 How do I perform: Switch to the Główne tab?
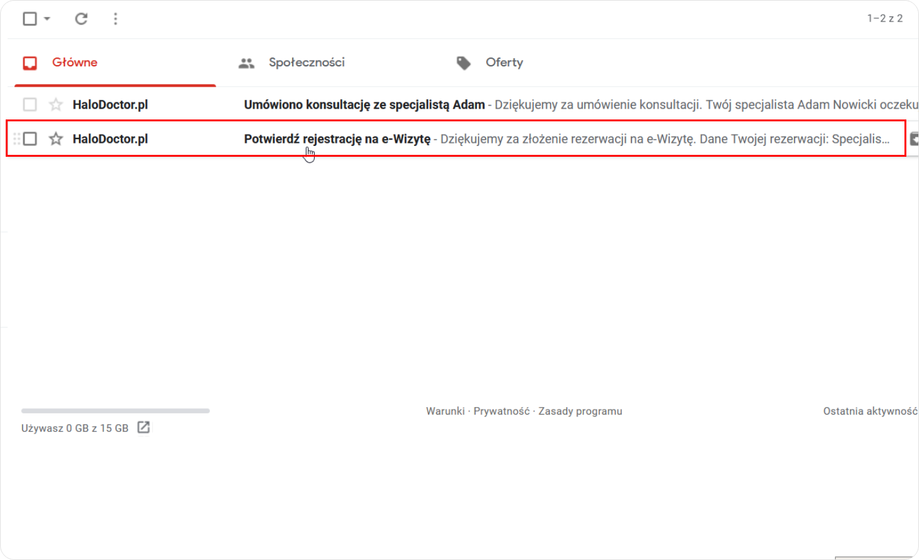tap(115, 63)
